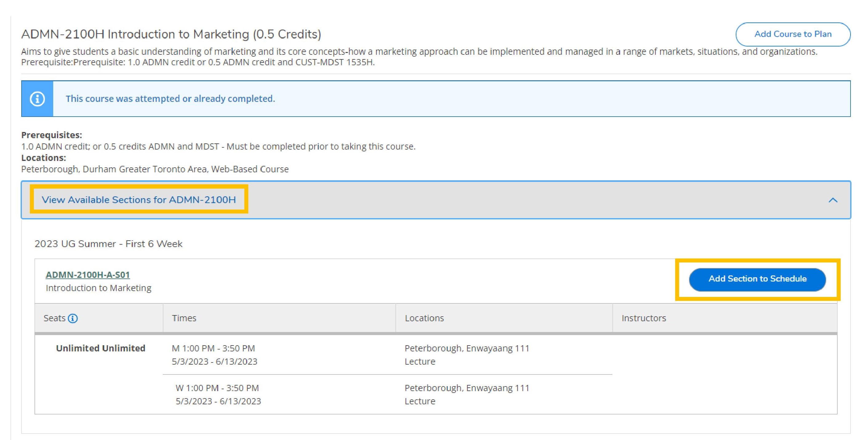Click the Locations column header
Image resolution: width=865 pixels, height=440 pixels.
(x=424, y=318)
